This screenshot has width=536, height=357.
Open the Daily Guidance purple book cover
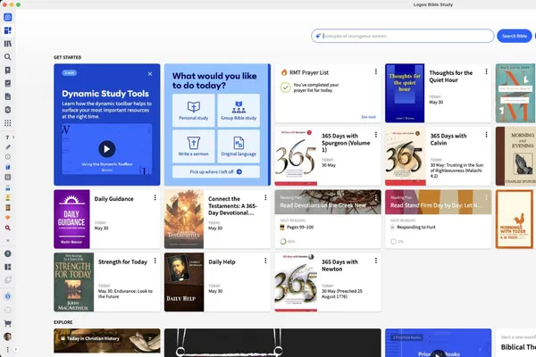[x=71, y=219]
